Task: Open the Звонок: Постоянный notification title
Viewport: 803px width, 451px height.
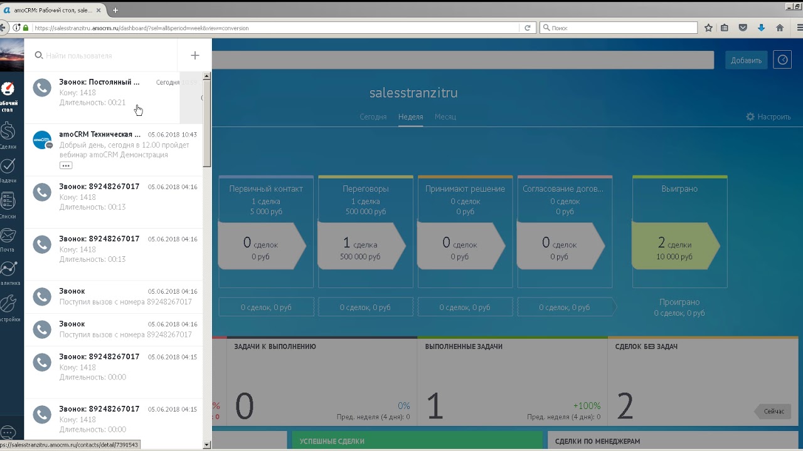Action: pyautogui.click(x=99, y=82)
